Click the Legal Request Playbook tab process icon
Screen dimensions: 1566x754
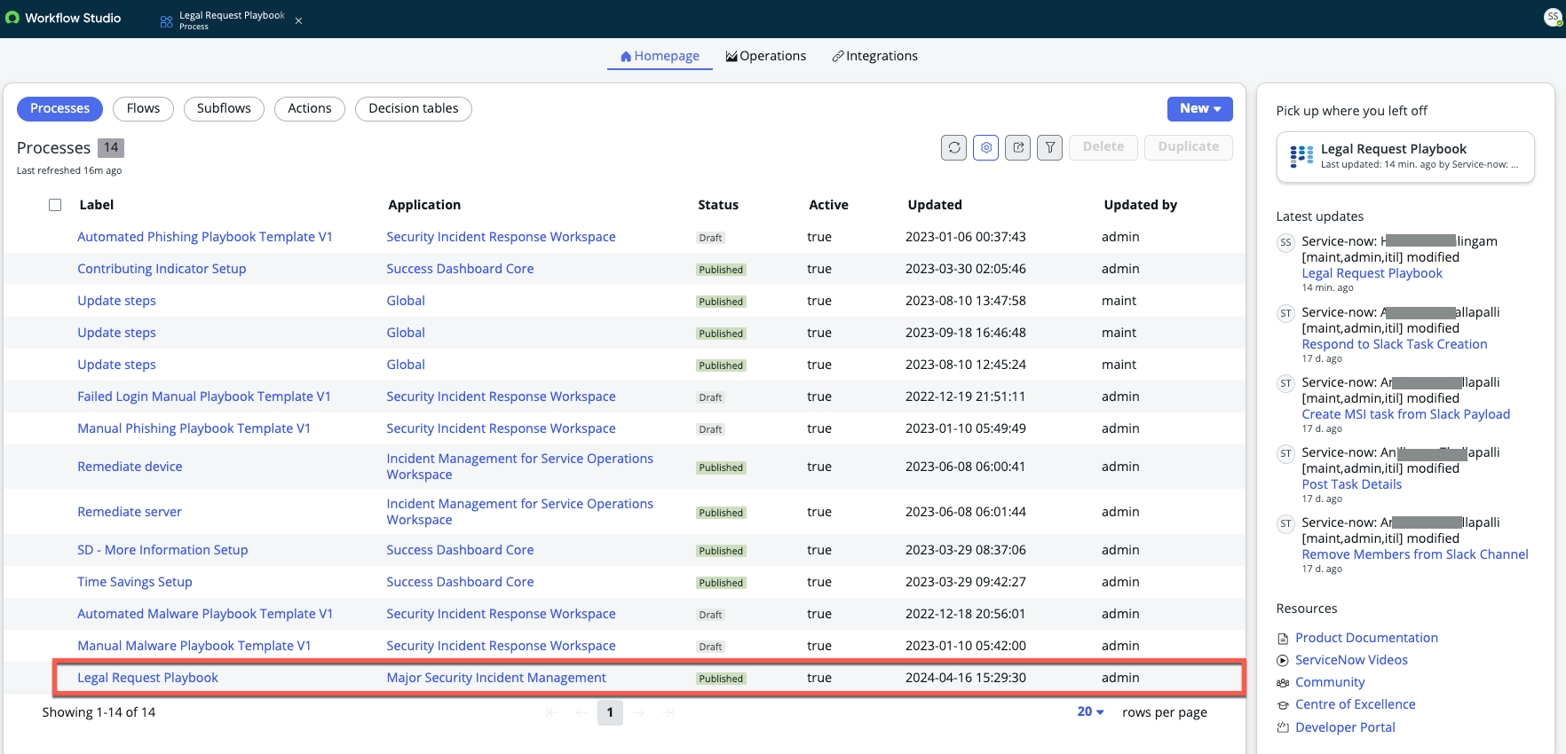click(x=166, y=21)
